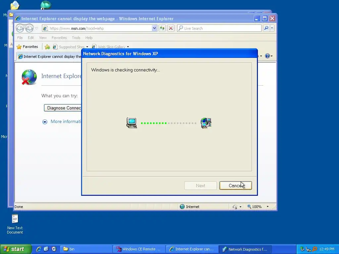Click the orange magnifier tray icon
This screenshot has width=339, height=254.
315,249
